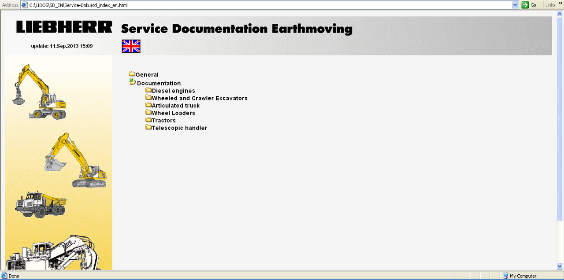Open the Articulated truck section

coord(176,106)
